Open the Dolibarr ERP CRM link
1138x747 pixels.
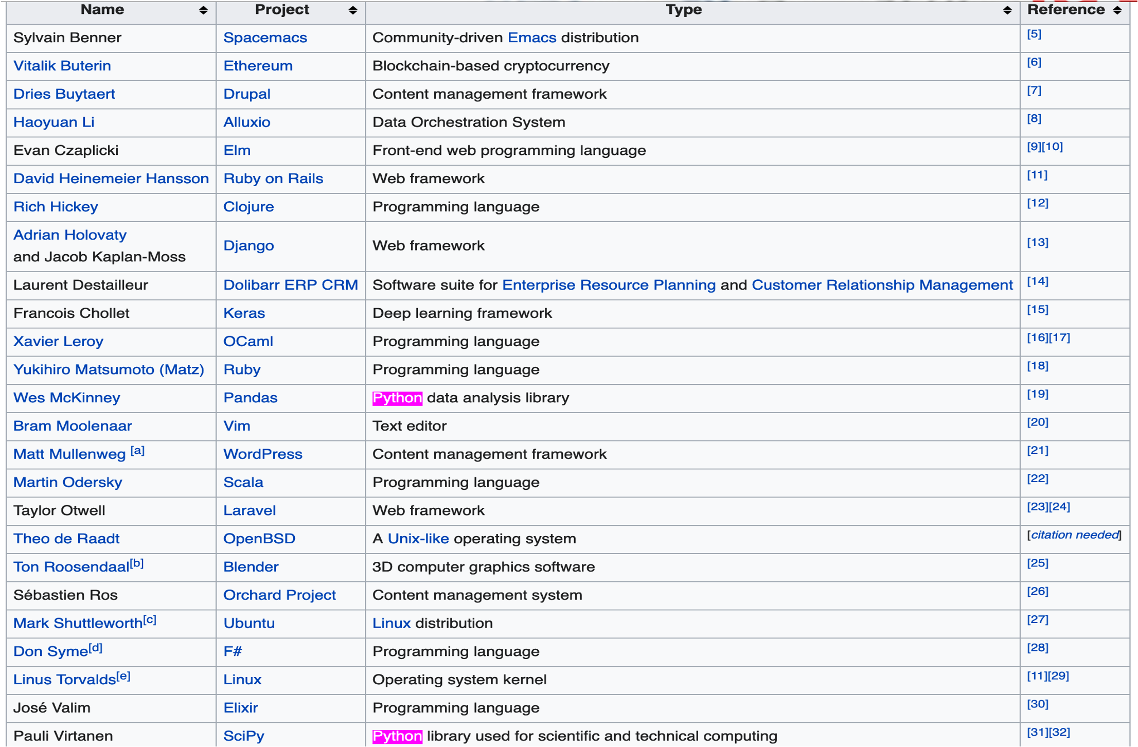[291, 285]
